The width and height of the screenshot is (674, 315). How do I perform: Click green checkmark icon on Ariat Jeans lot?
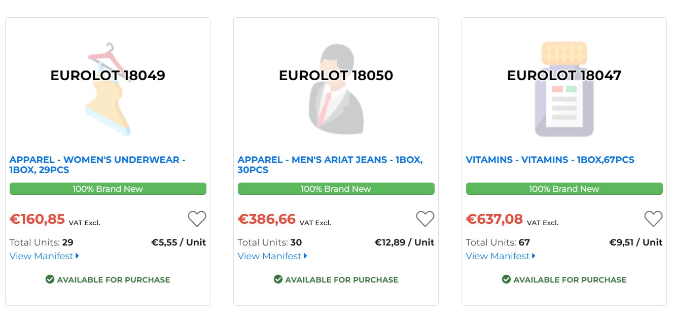tap(278, 279)
